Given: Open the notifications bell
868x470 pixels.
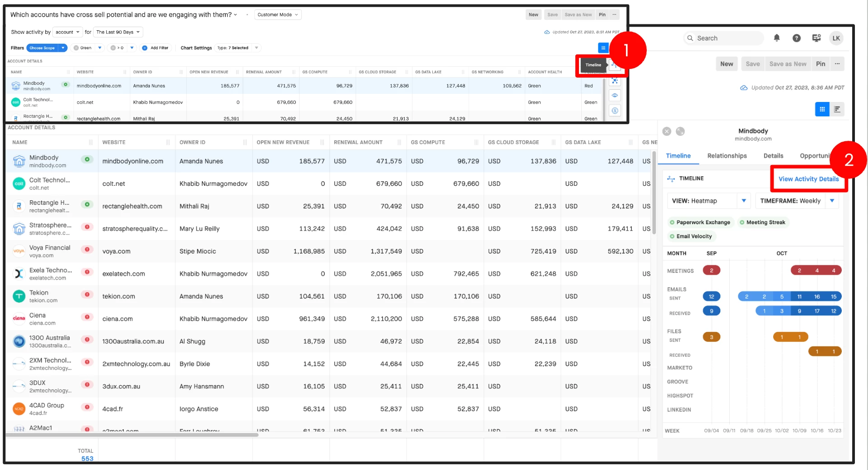Looking at the screenshot, I should (x=777, y=38).
